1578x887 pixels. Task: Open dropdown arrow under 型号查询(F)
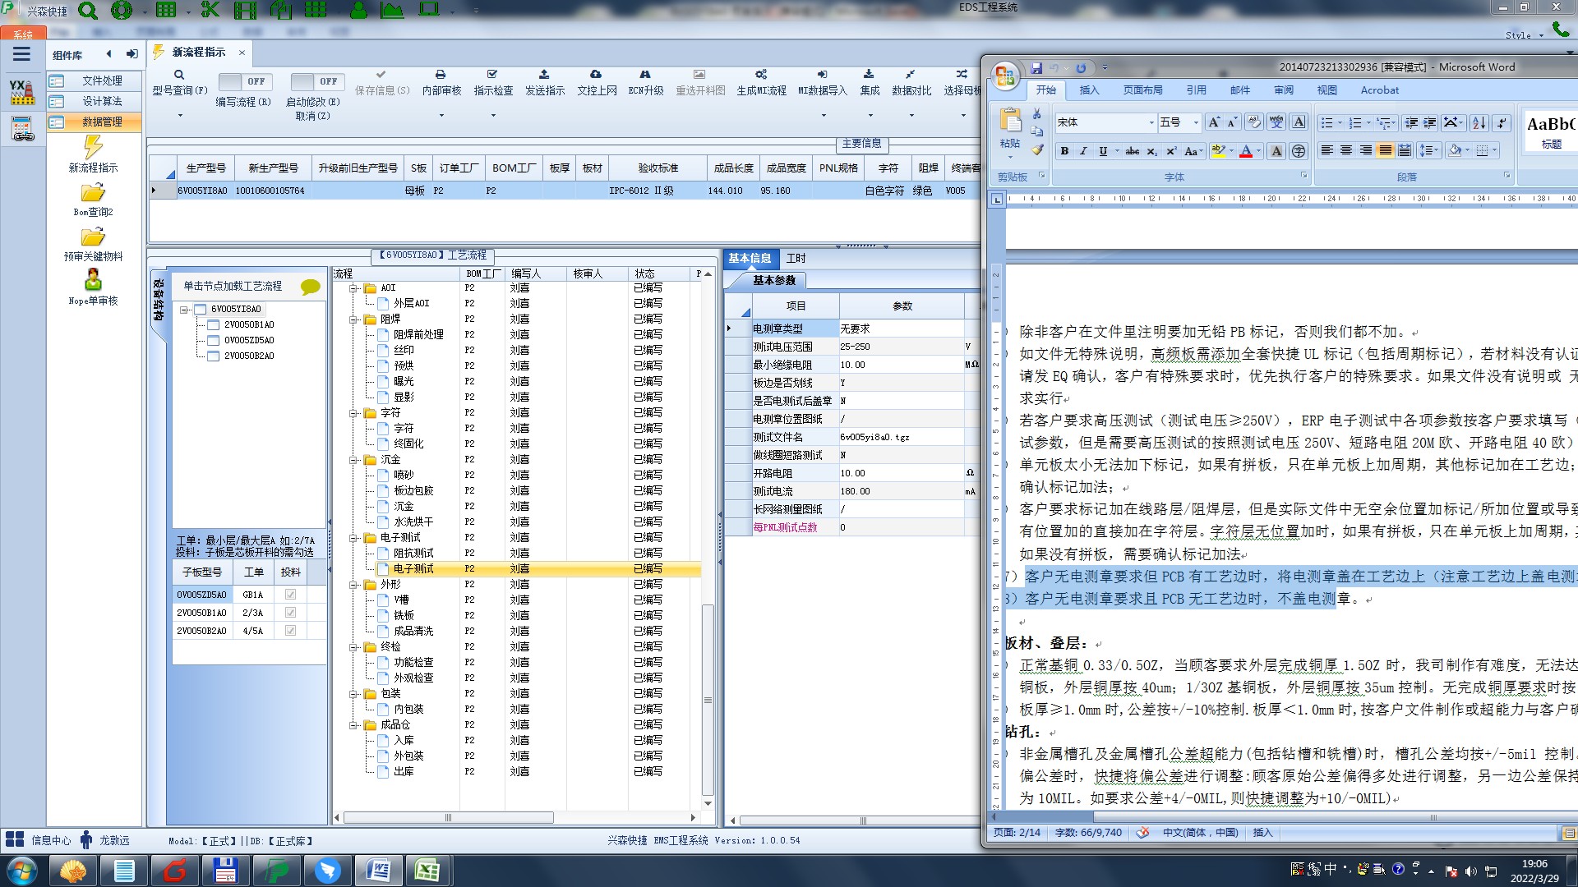tap(180, 116)
